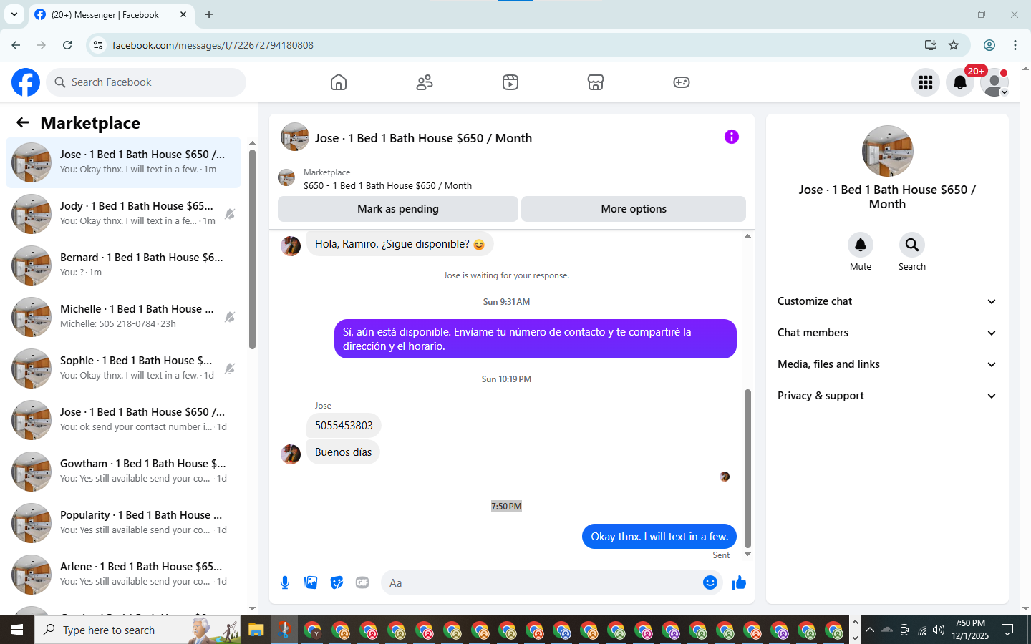
Task: Show hidden system tray icons
Action: click(x=869, y=630)
